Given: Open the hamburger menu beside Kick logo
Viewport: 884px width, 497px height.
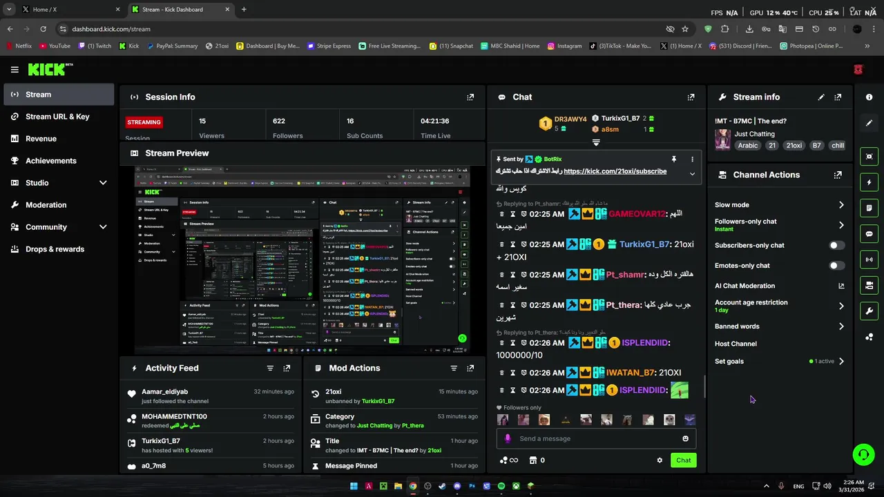Looking at the screenshot, I should [15, 70].
